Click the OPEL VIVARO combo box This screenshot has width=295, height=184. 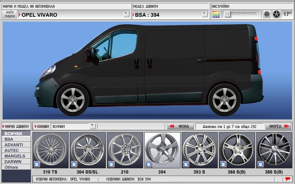(x=74, y=15)
